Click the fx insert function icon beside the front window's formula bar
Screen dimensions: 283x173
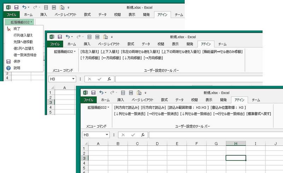click(142, 135)
